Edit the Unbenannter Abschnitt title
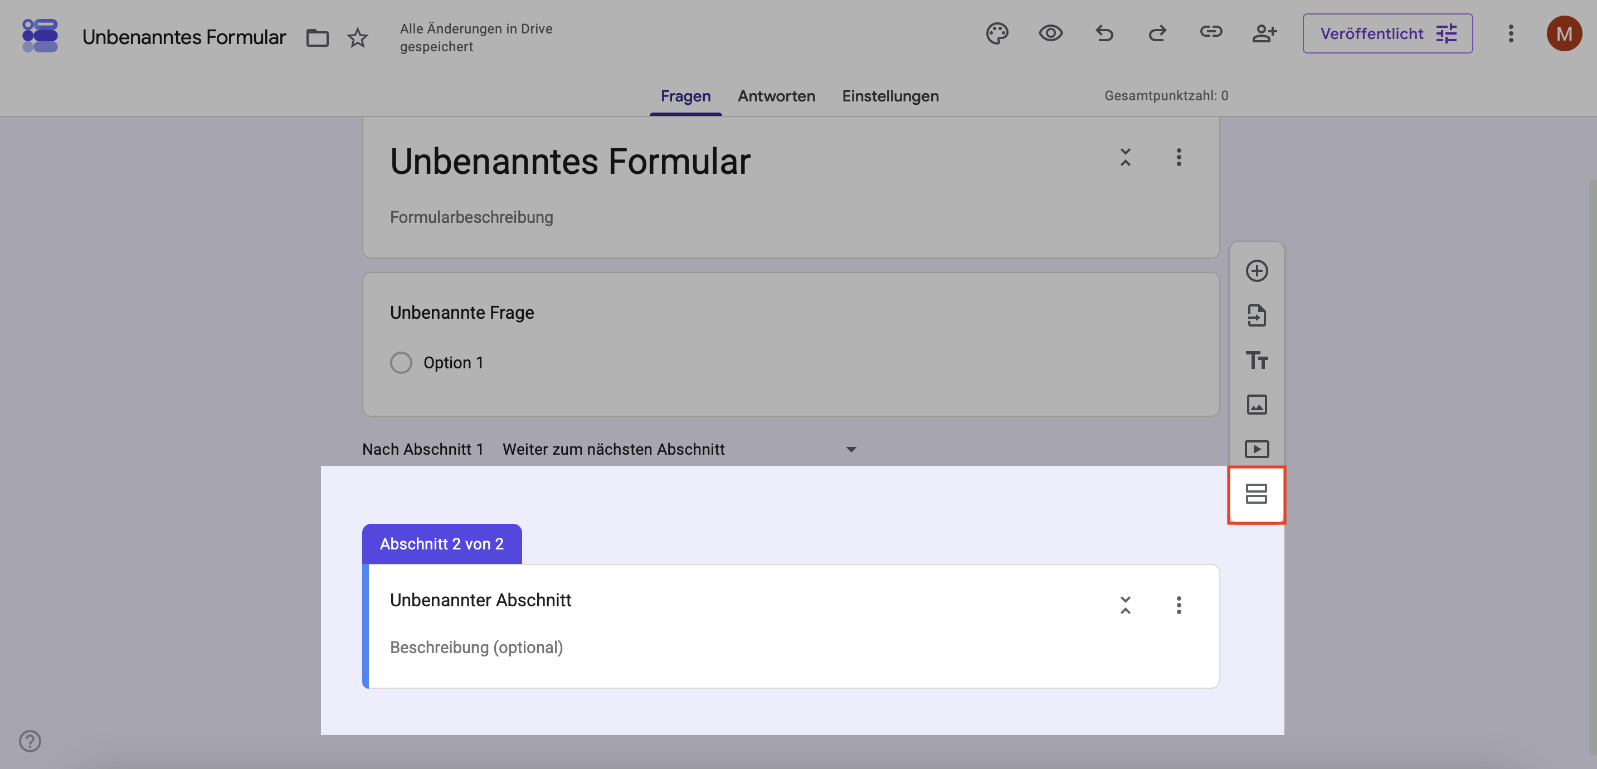This screenshot has width=1597, height=769. click(x=480, y=600)
